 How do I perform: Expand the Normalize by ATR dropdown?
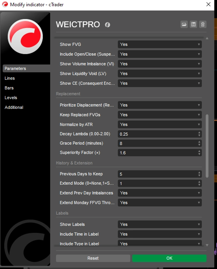pos(159,124)
